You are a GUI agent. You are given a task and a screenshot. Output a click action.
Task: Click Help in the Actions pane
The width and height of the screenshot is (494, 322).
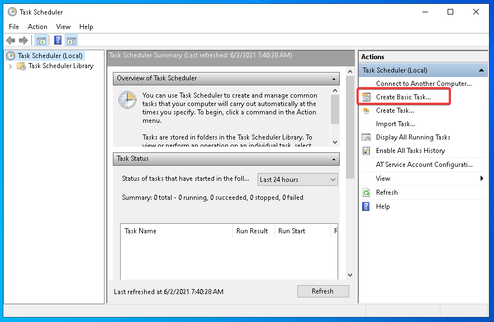point(383,206)
